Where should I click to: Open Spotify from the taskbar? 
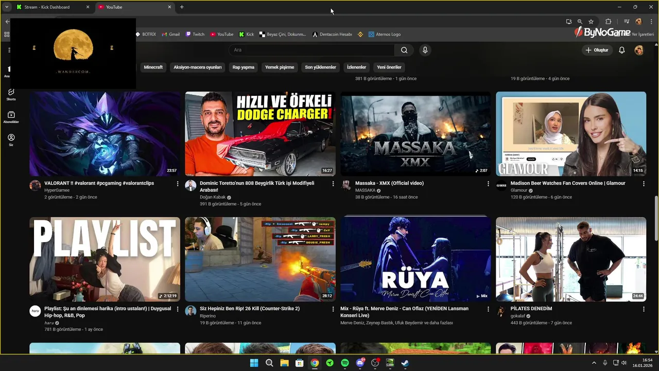click(345, 363)
